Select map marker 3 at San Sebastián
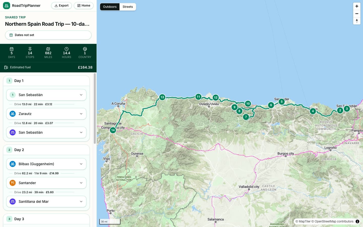Viewport: 363px width, 227px height. pos(347,109)
